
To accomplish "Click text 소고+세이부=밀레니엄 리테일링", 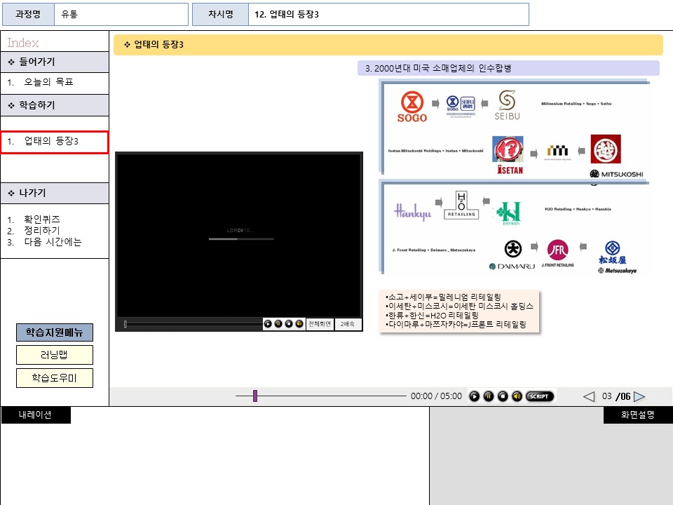I will click(444, 297).
